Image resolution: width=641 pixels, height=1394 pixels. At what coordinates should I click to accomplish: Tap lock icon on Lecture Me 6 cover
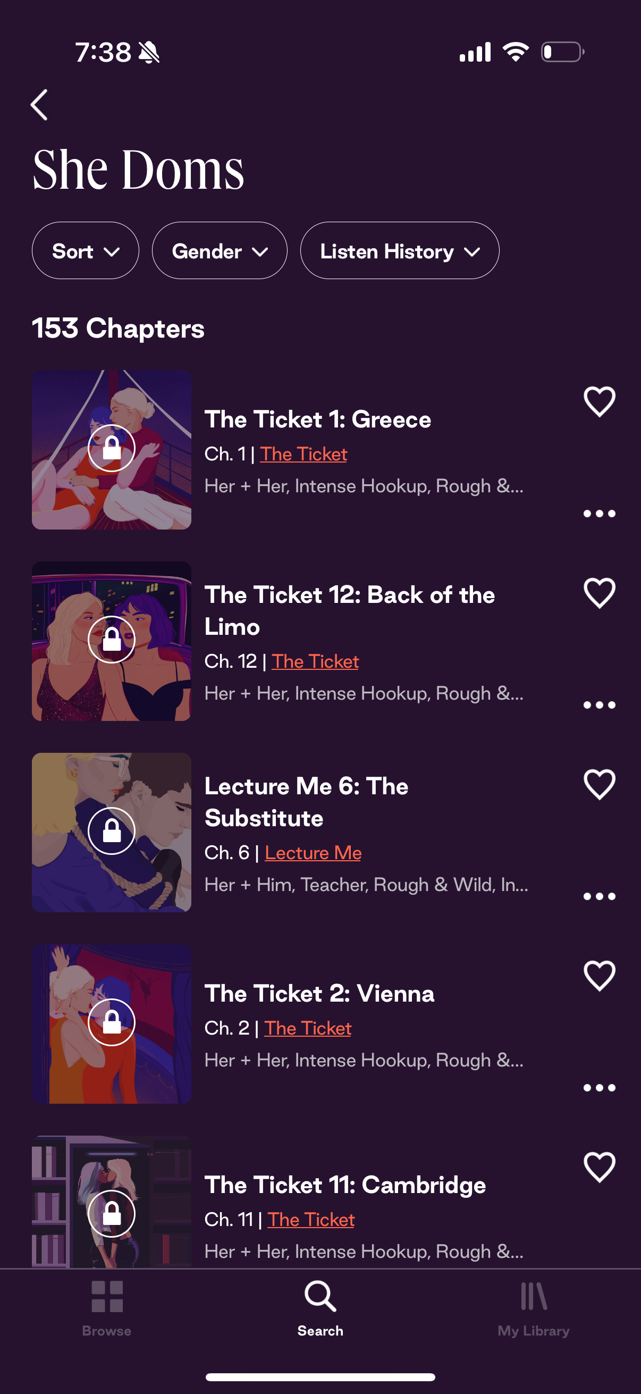[x=112, y=830]
